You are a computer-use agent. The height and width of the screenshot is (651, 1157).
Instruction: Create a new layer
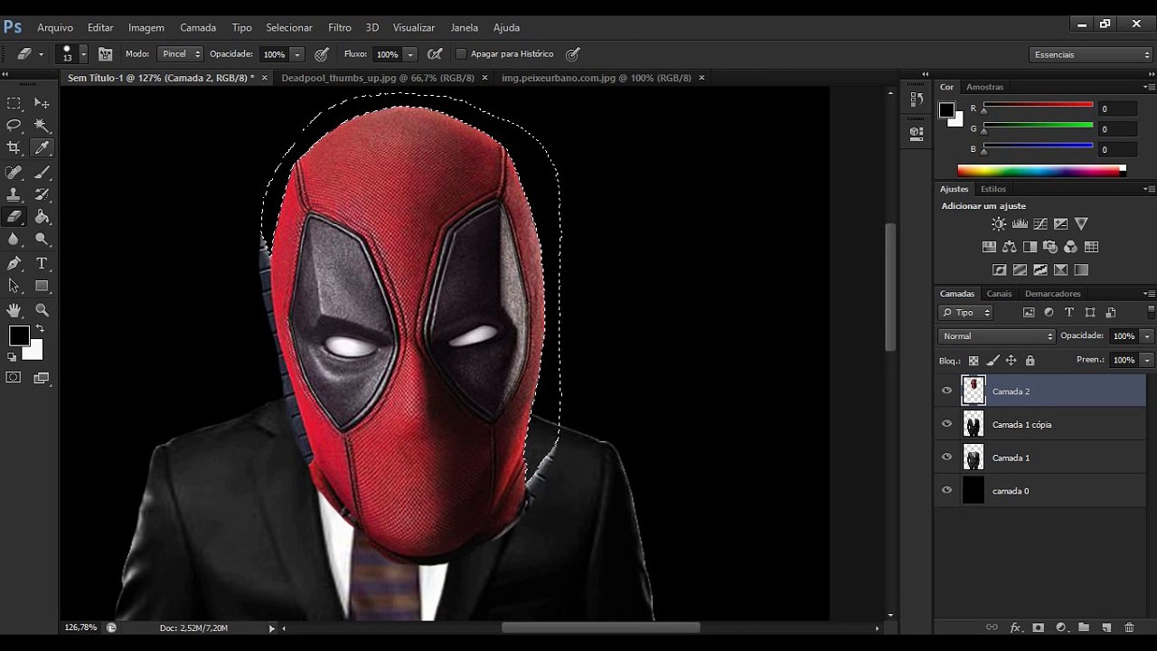(x=1106, y=627)
